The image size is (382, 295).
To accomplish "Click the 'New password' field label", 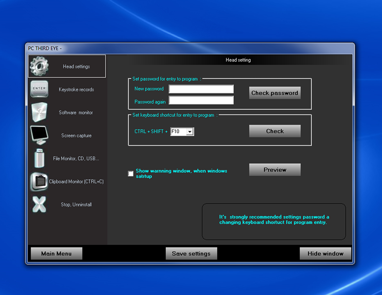I will pos(149,89).
